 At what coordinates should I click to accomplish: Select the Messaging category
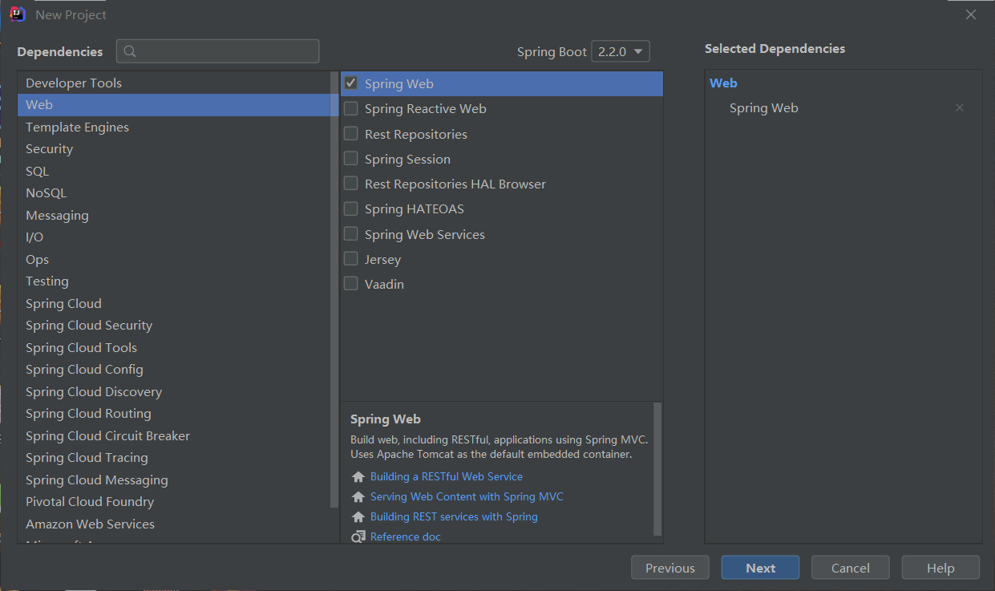point(174,215)
